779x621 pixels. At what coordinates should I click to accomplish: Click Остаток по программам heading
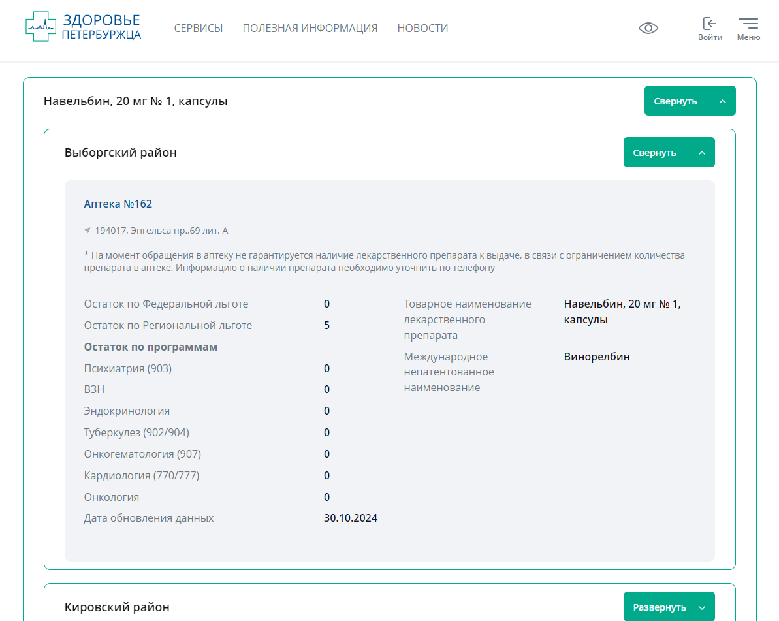tap(151, 347)
